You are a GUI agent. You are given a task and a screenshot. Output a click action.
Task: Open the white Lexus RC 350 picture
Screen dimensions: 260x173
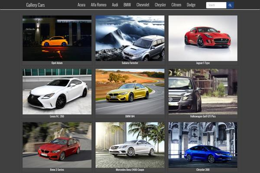(x=57, y=92)
